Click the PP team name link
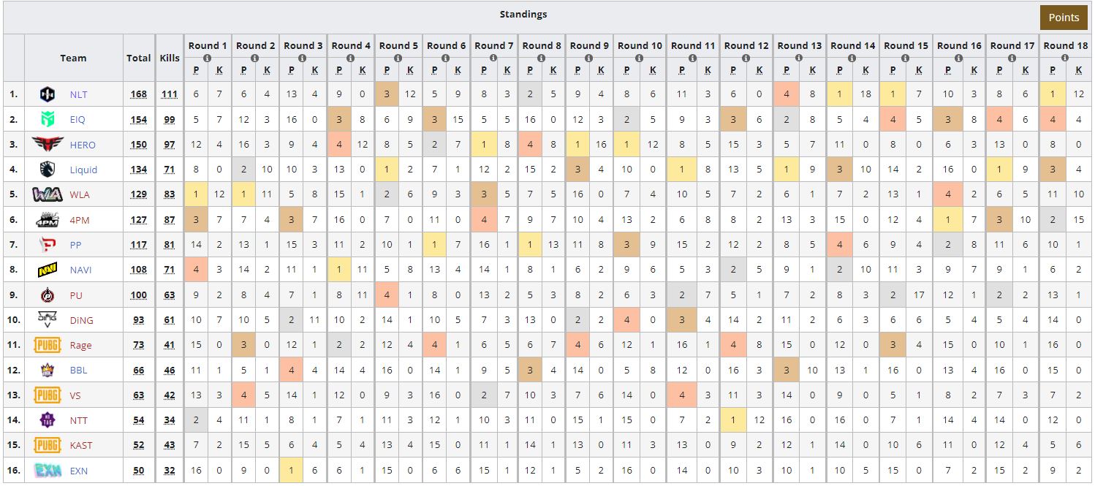Screen dimensions: 1095x486 [75, 246]
